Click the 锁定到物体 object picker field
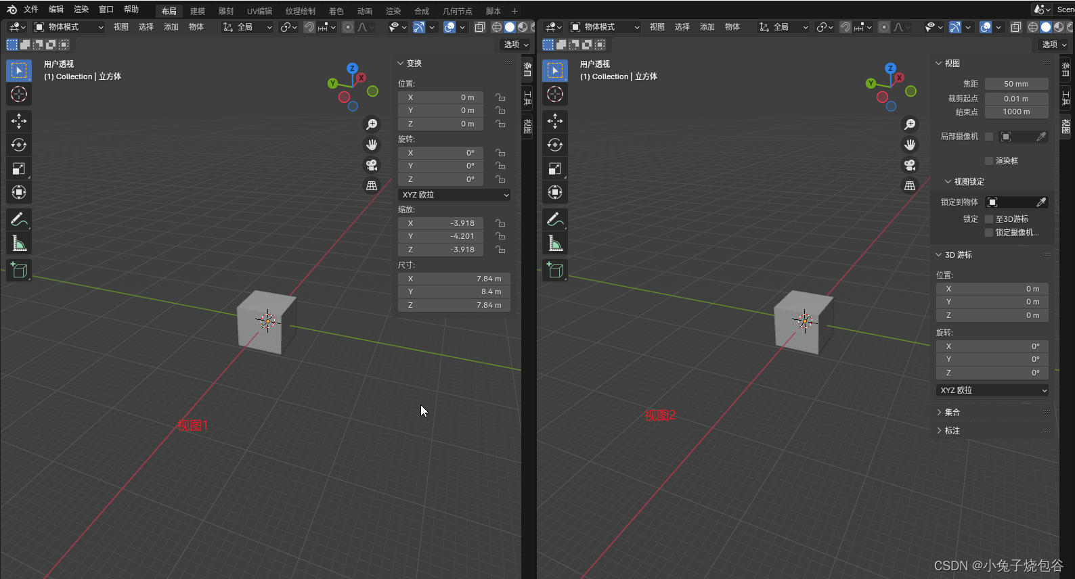The width and height of the screenshot is (1075, 579). click(1017, 202)
